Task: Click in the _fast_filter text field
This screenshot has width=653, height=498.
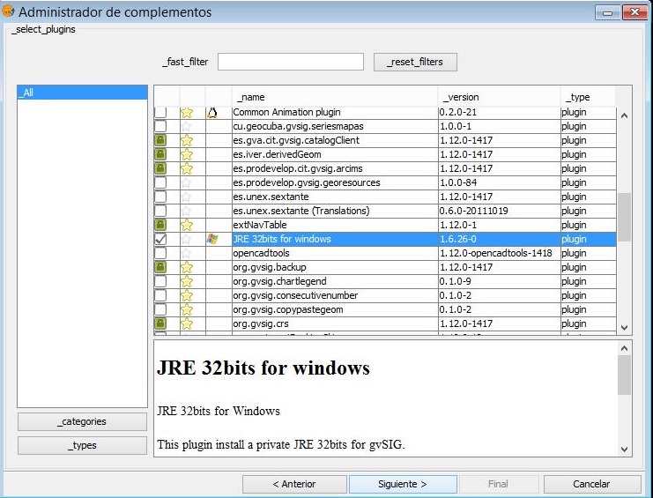Action: pyautogui.click(x=291, y=62)
